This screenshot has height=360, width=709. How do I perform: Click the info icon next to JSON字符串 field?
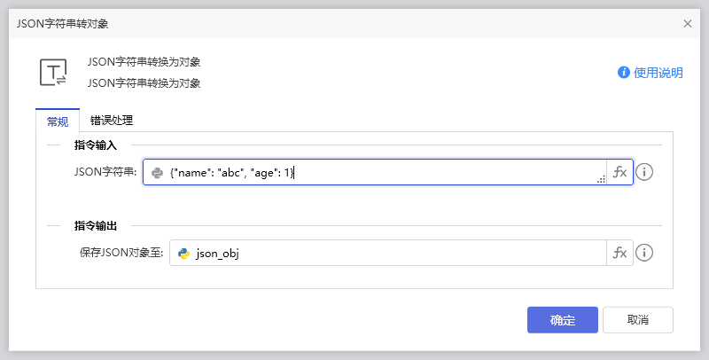645,172
